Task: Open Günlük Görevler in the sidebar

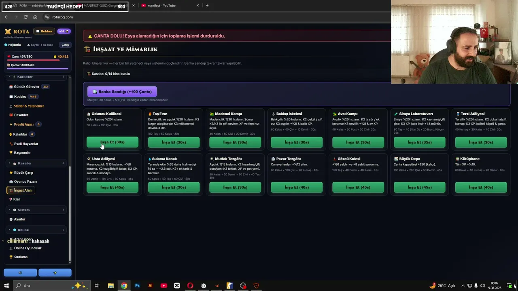Action: (29, 86)
